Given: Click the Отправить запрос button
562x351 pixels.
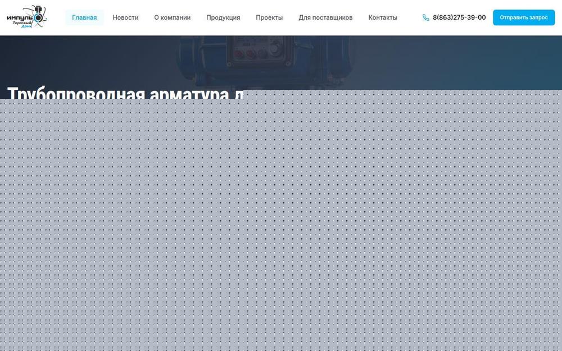Looking at the screenshot, I should point(523,17).
